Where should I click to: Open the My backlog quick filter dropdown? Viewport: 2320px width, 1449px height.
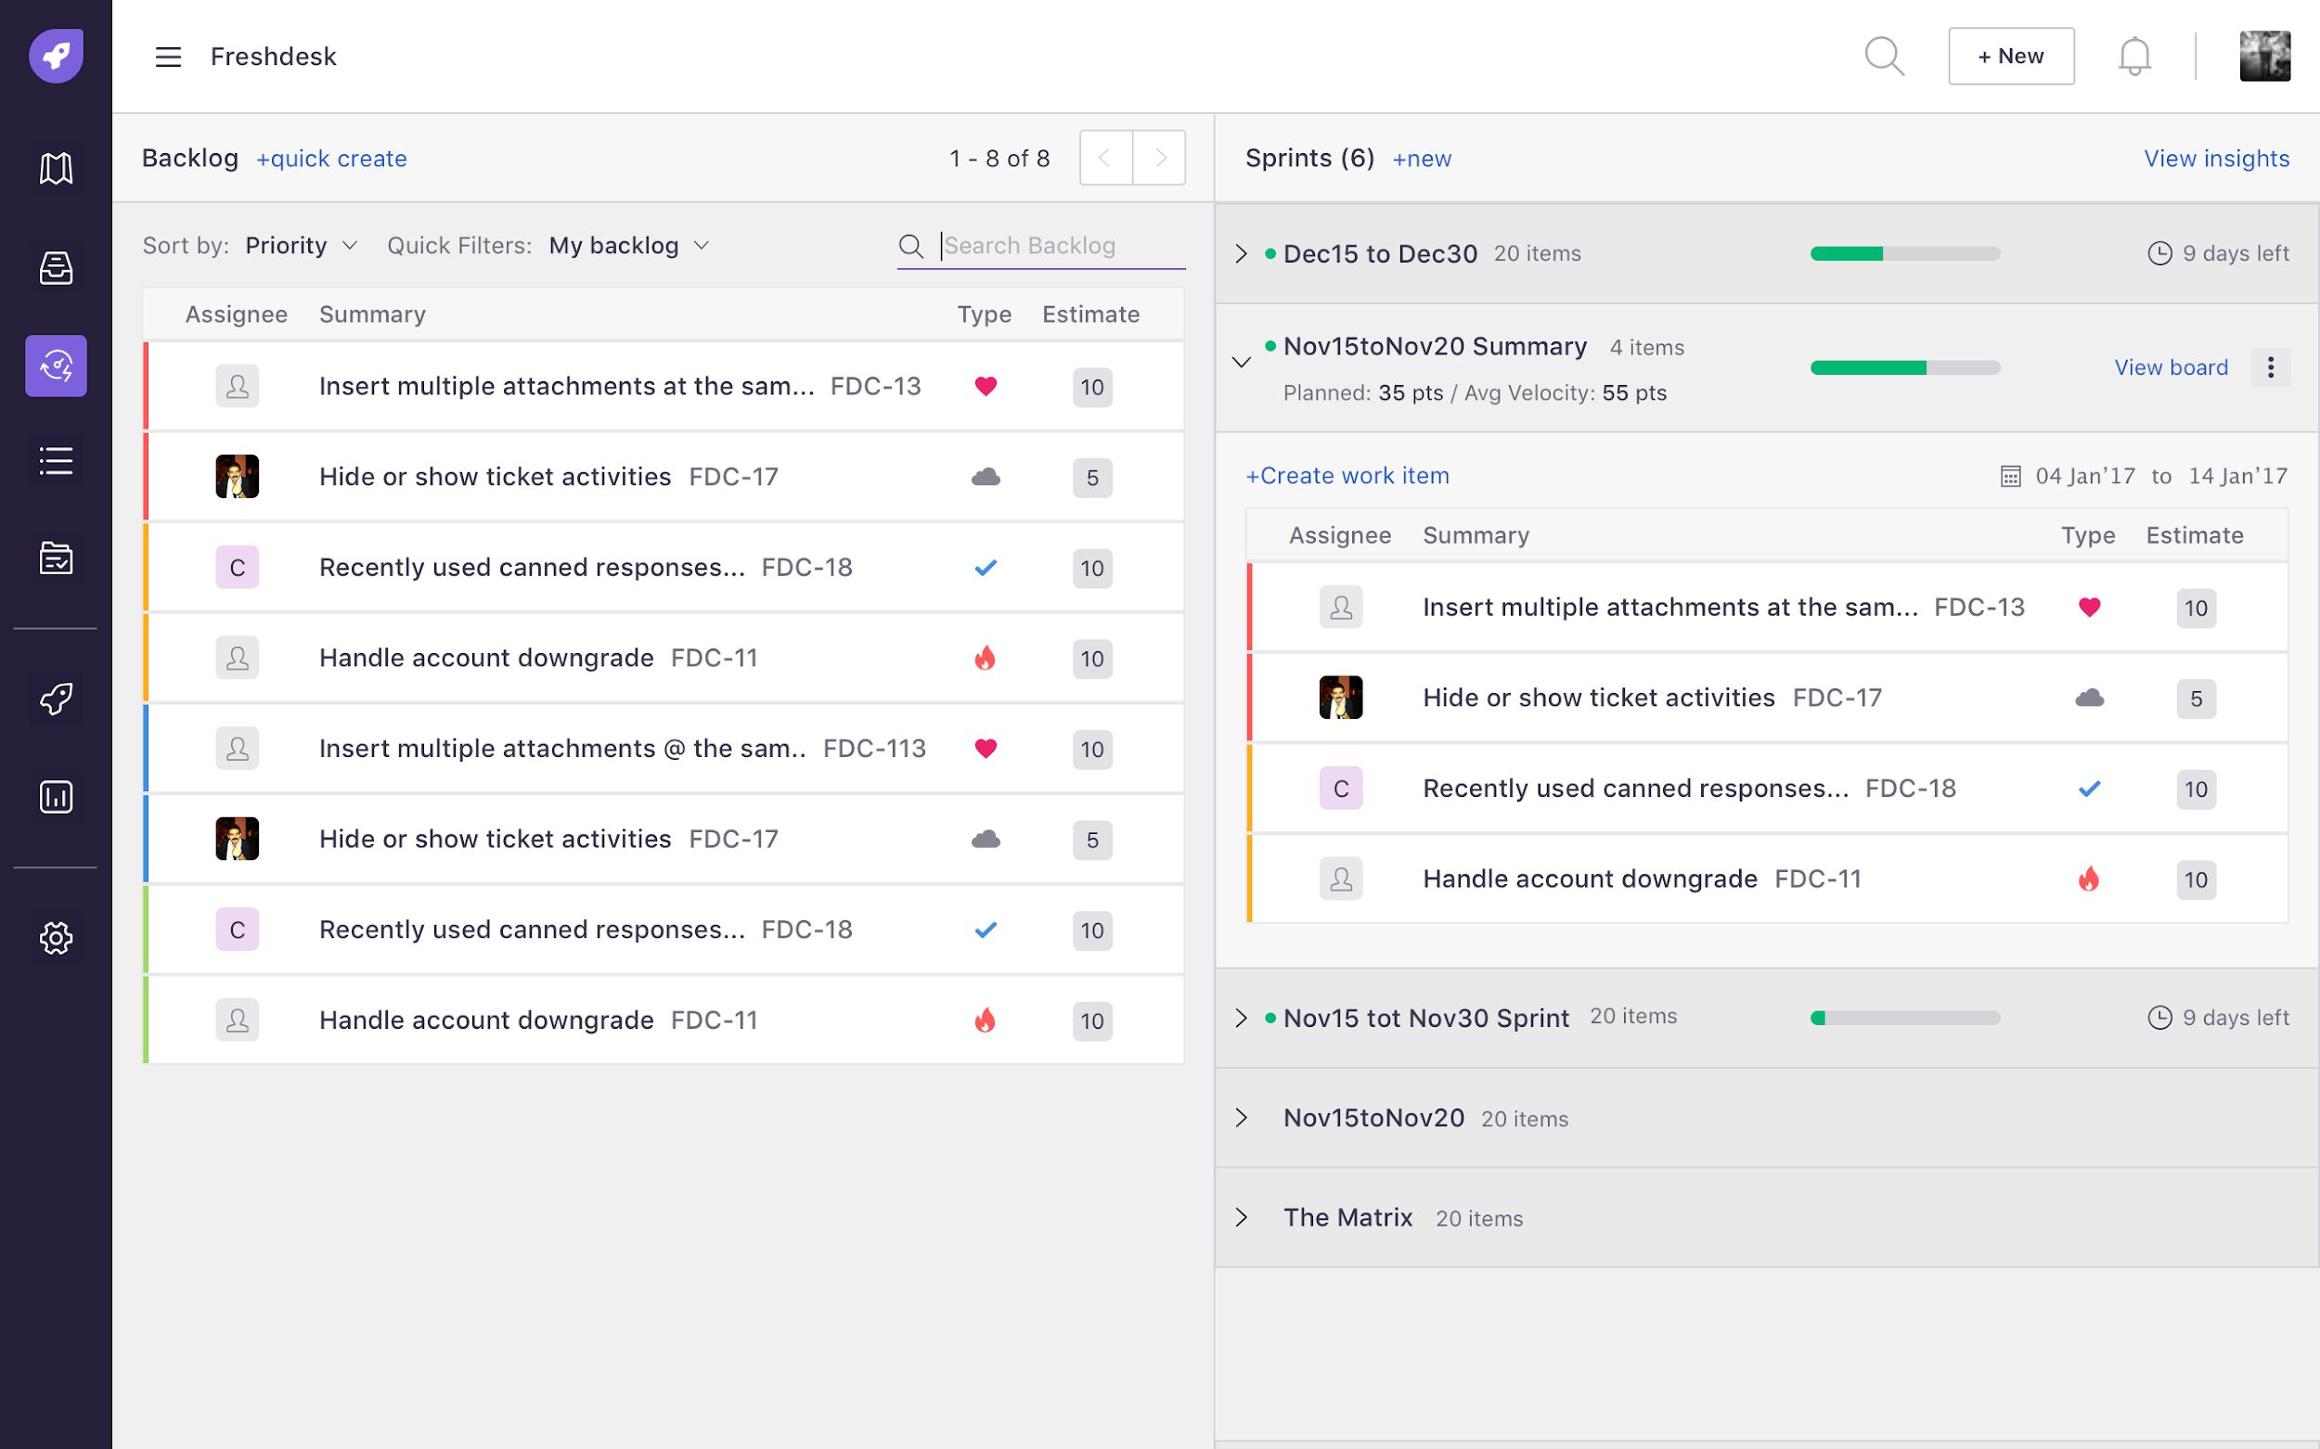(629, 245)
